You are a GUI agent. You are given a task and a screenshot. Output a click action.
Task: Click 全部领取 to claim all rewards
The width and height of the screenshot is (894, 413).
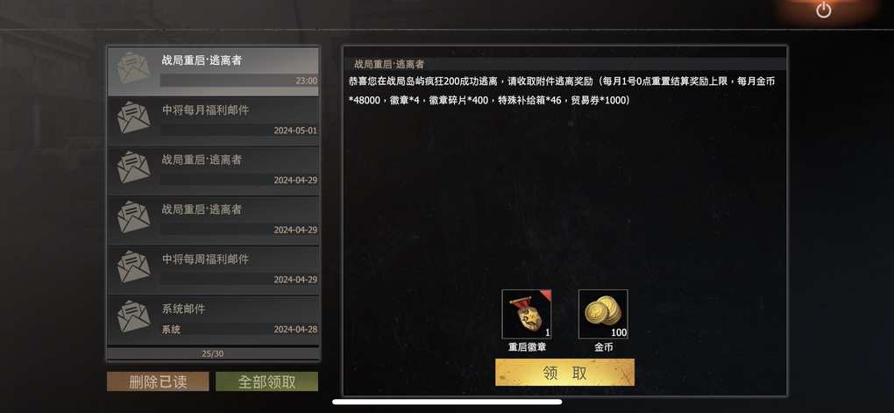(266, 381)
